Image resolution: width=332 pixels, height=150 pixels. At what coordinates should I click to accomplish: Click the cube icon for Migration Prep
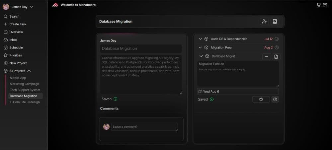coord(206,47)
